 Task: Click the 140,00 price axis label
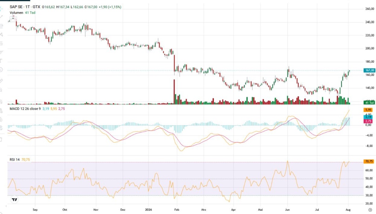tap(369, 88)
